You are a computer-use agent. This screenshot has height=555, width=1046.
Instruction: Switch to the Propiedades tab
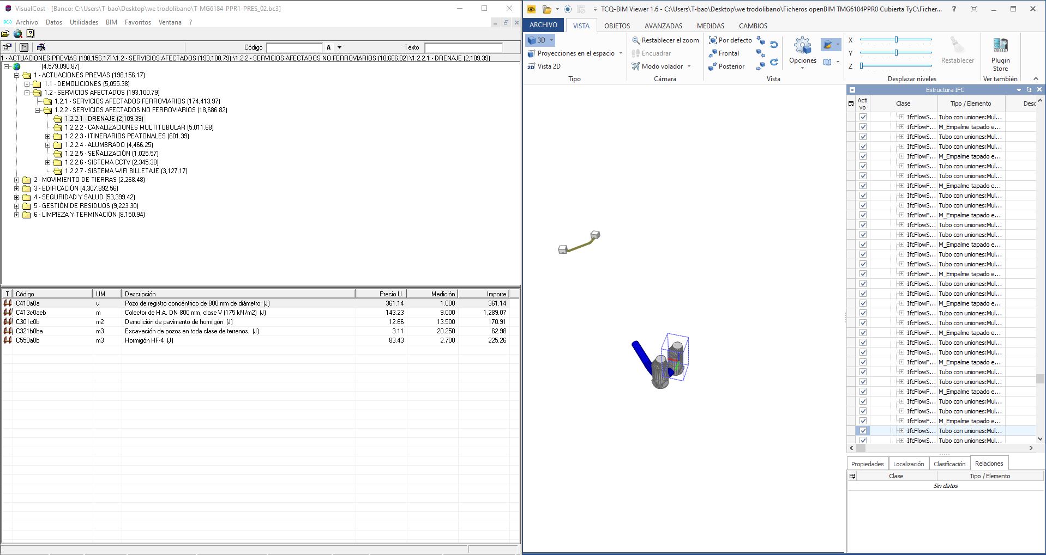pyautogui.click(x=867, y=464)
